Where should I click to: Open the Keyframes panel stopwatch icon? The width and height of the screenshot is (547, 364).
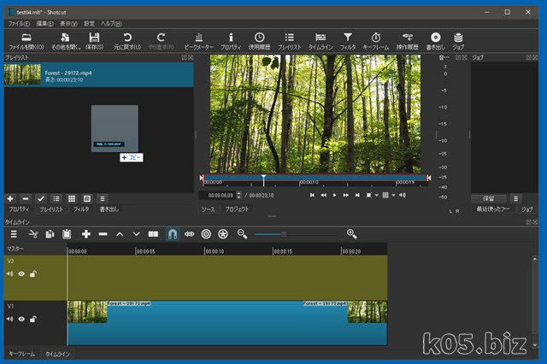(376, 41)
